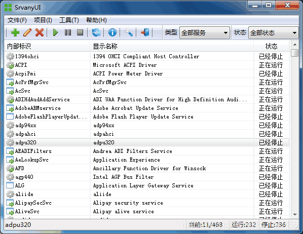The height and width of the screenshot is (234, 303).
Task: Click the icon next to ALG
Action: (10, 185)
